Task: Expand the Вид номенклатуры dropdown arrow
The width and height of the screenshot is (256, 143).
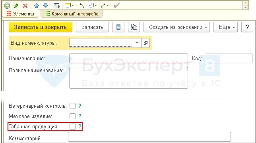Action: click(x=137, y=43)
